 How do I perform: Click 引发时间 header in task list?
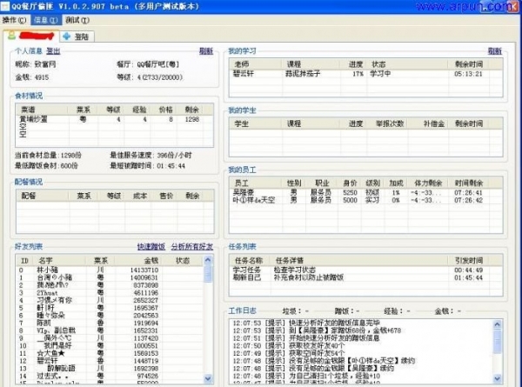point(468,260)
